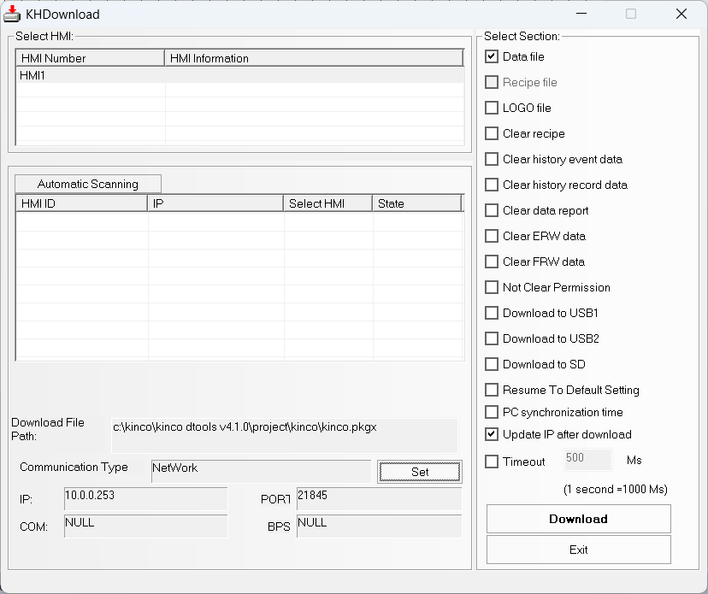The height and width of the screenshot is (594, 708).
Task: Uncheck the Data file option
Action: click(491, 56)
